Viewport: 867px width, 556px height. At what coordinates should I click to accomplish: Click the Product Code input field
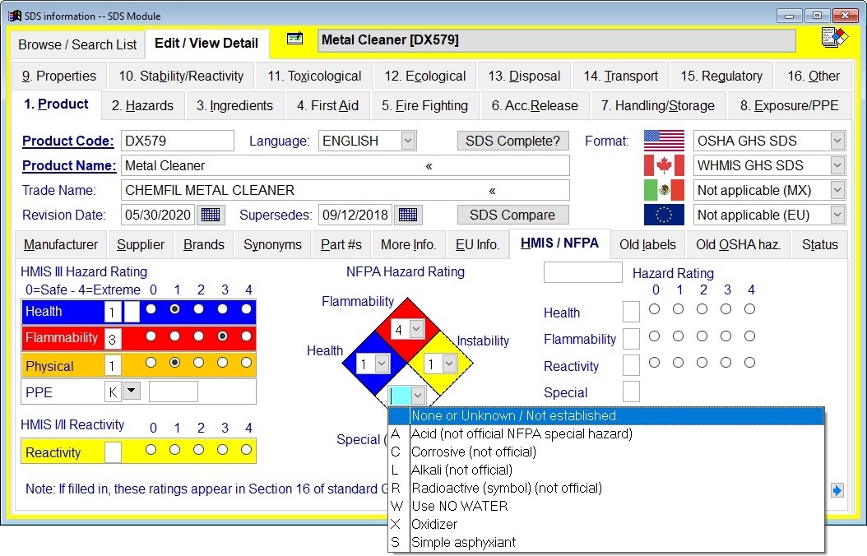pyautogui.click(x=178, y=141)
